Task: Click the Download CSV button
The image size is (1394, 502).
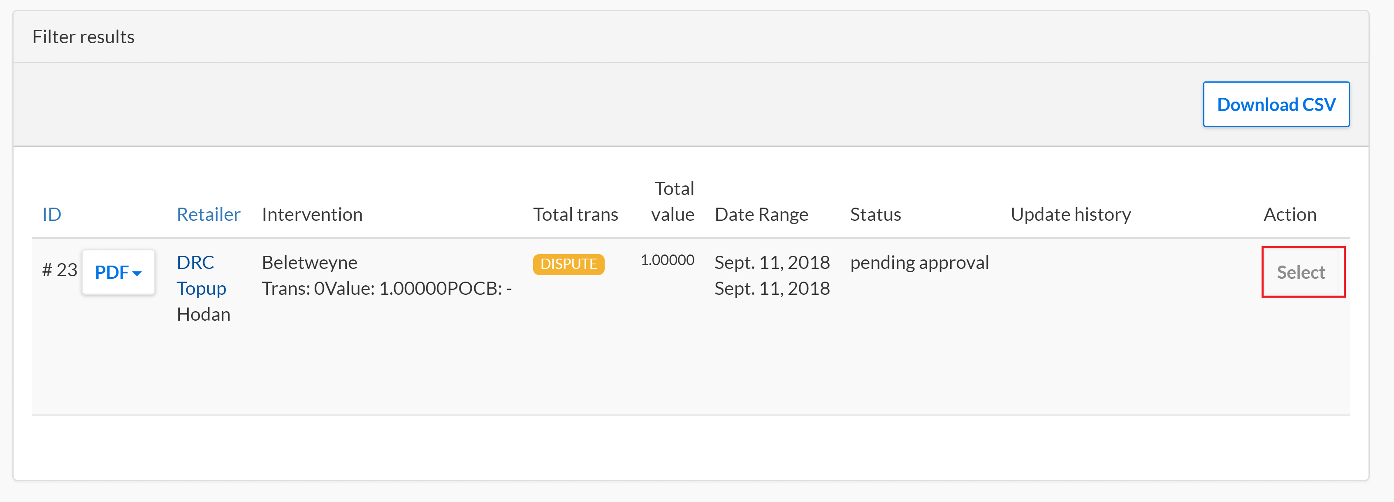Action: [1276, 104]
